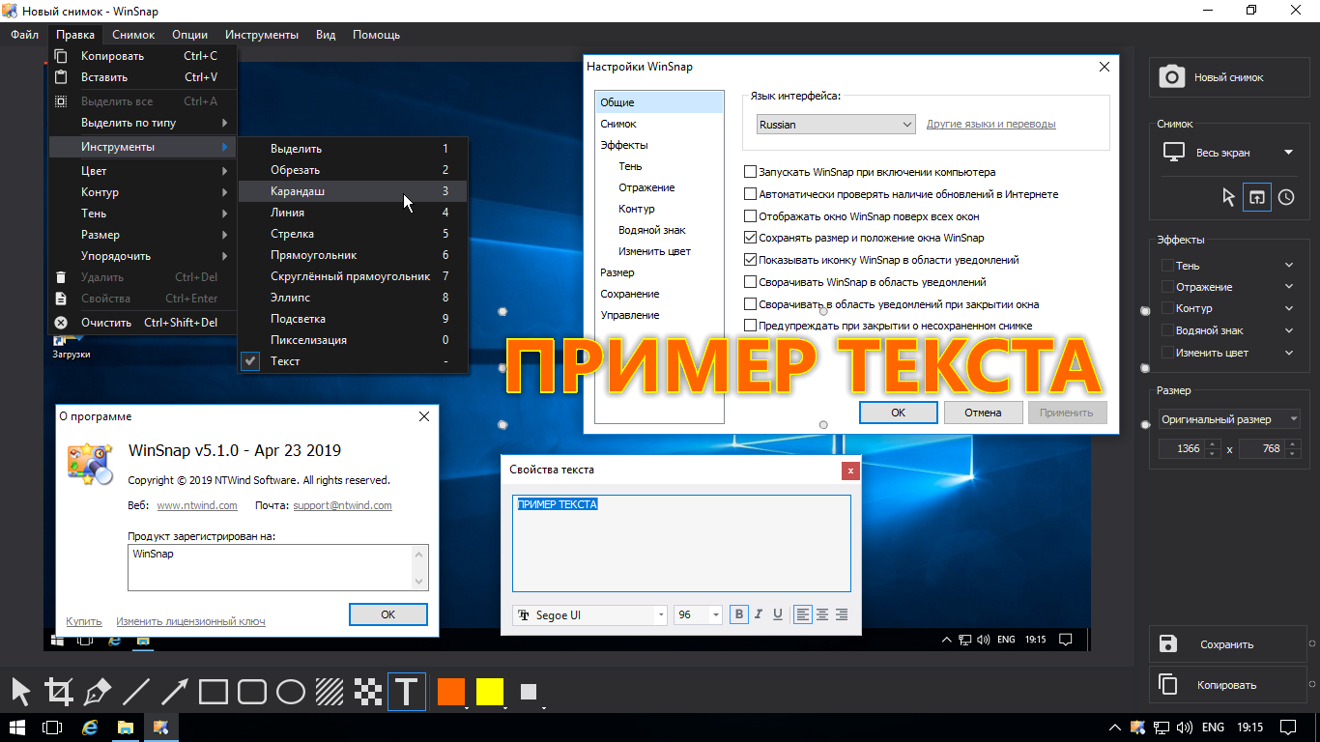The width and height of the screenshot is (1320, 742).
Task: Activate the hatched Highlight tool
Action: tap(330, 692)
